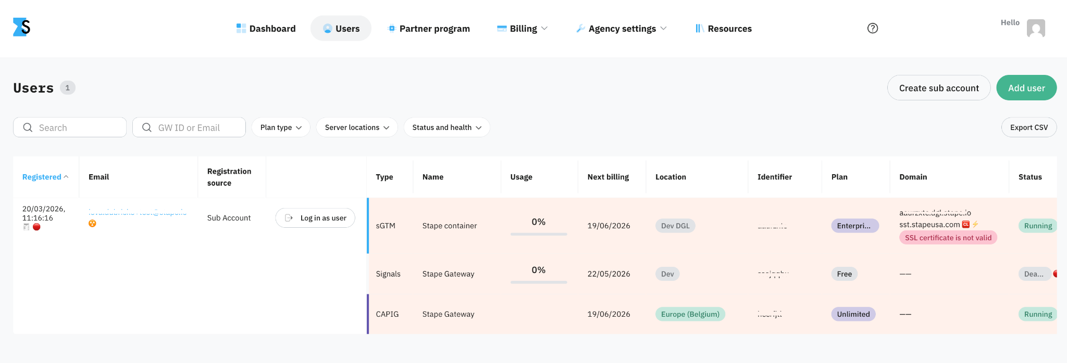
Task: Open the Server locations filter
Action: point(357,127)
